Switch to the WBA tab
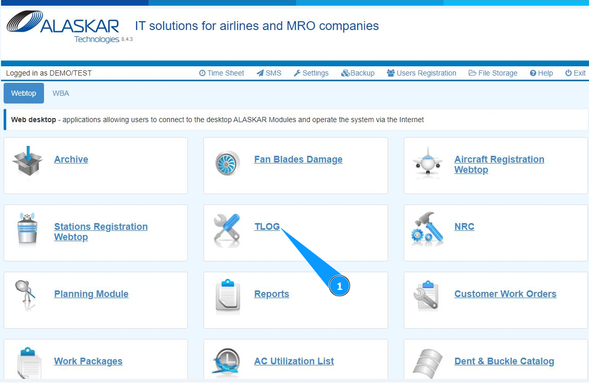 [x=61, y=93]
